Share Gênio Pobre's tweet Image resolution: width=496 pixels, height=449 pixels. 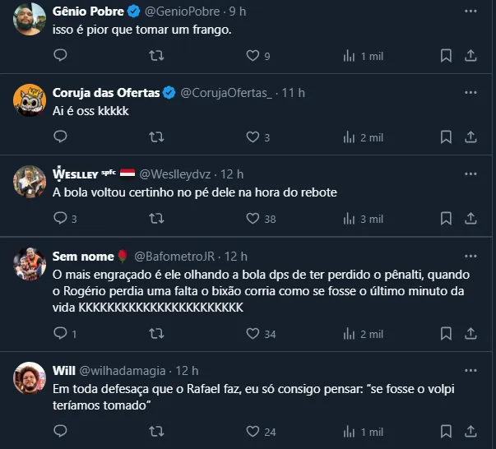471,55
